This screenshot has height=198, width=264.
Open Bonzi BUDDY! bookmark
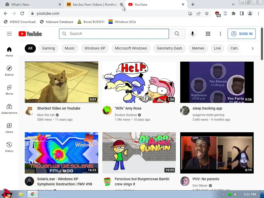91,22
